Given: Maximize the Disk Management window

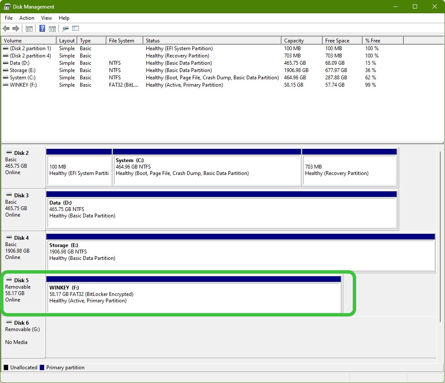Looking at the screenshot, I should coord(415,6).
